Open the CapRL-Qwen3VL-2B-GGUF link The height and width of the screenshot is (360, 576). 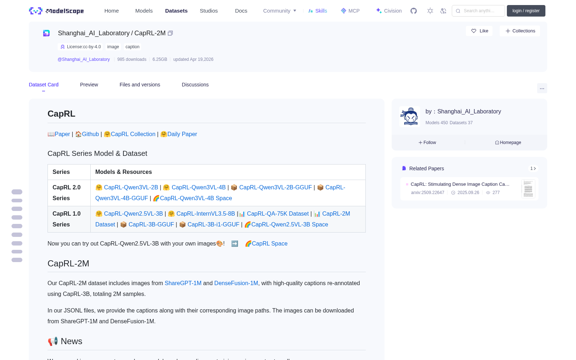pyautogui.click(x=275, y=187)
